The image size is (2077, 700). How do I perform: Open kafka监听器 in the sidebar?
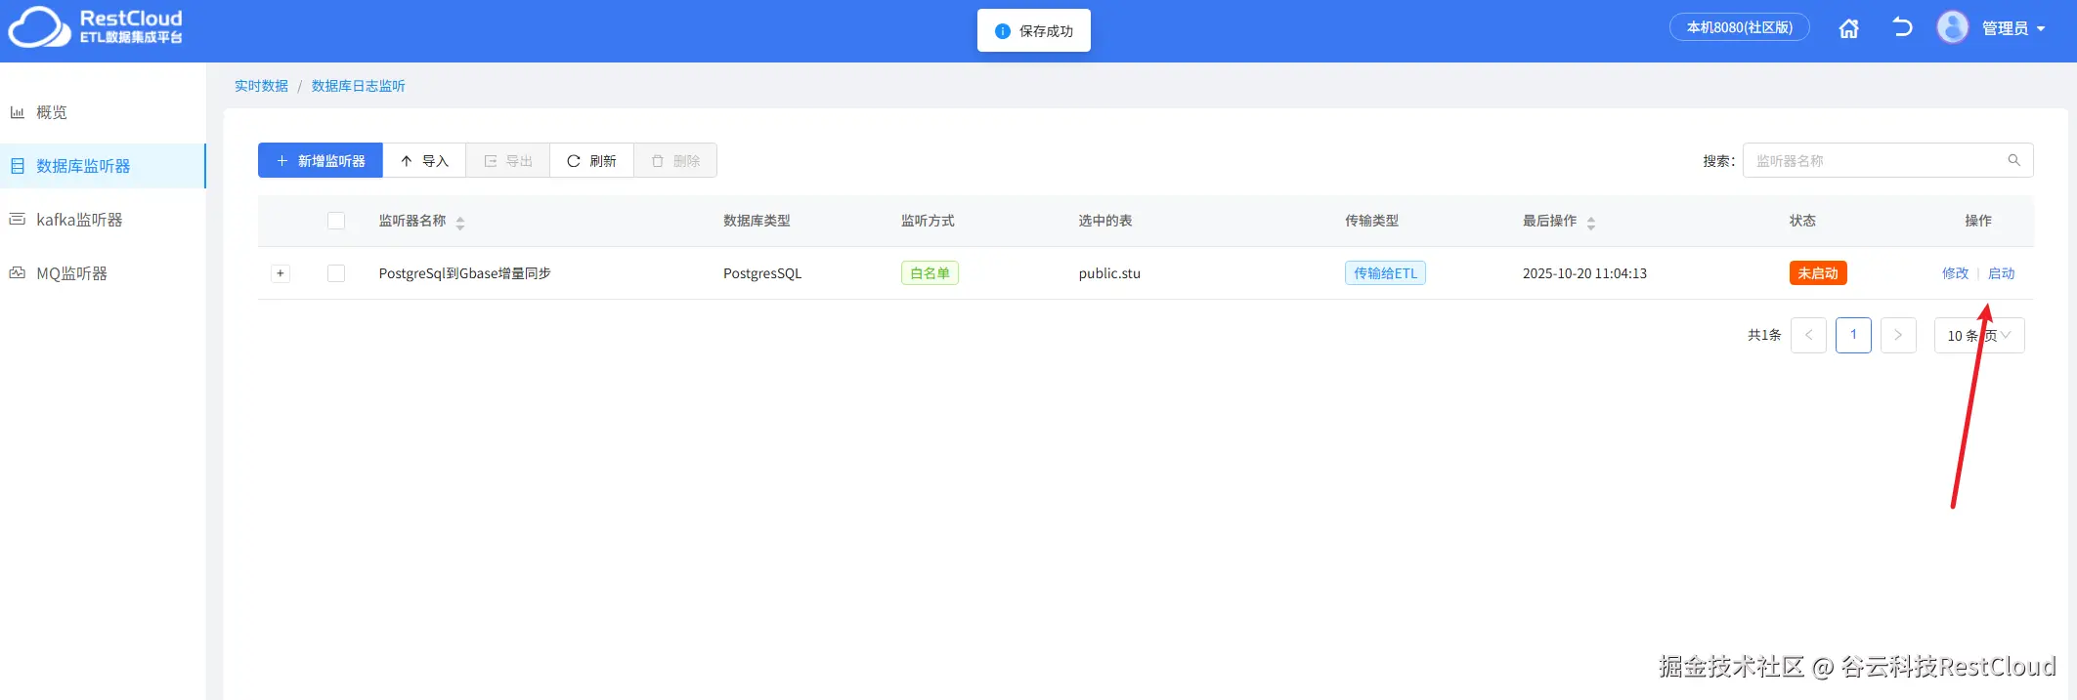(103, 220)
